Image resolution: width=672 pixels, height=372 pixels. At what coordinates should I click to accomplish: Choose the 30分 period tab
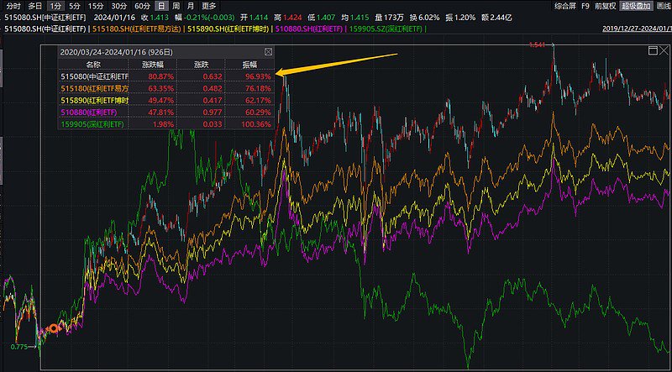click(118, 6)
